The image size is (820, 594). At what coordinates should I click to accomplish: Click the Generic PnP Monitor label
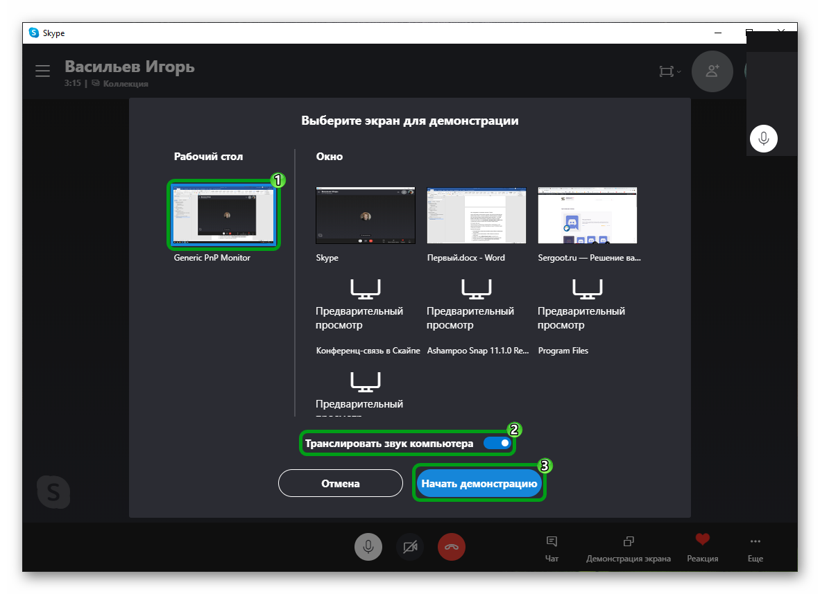coord(212,258)
